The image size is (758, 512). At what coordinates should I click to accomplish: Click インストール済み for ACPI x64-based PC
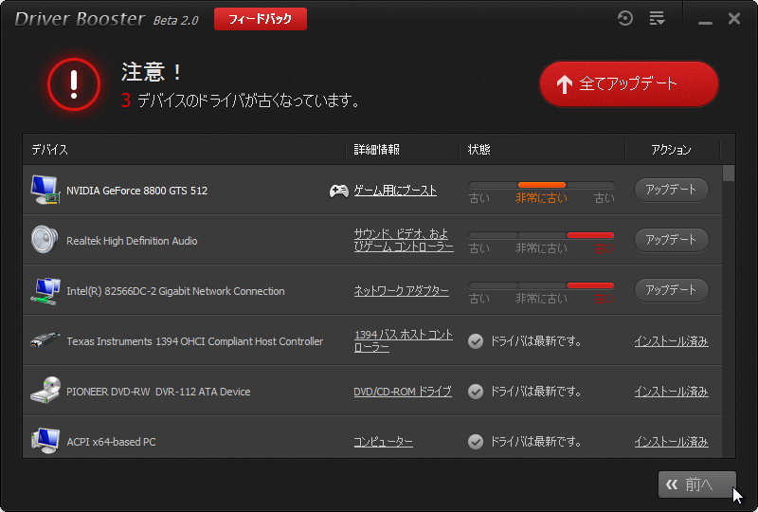pyautogui.click(x=672, y=442)
